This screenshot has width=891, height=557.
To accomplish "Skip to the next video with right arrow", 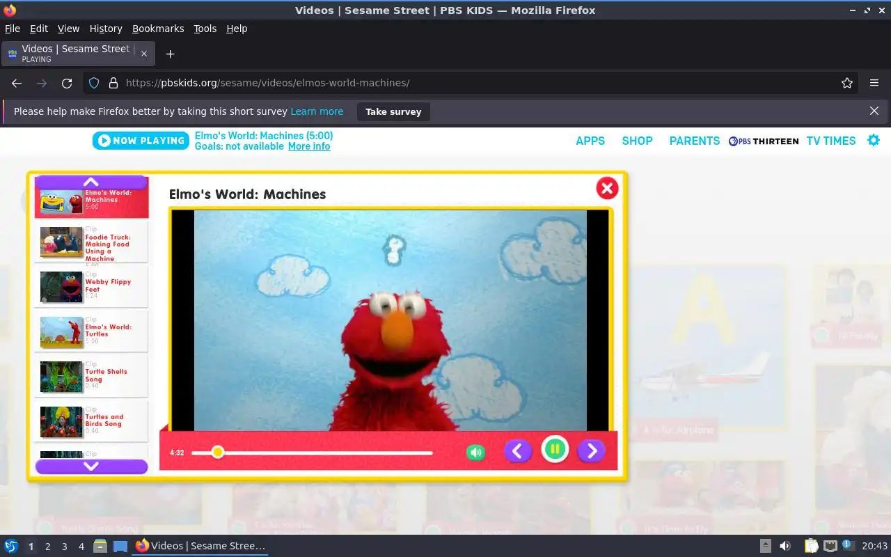I will coord(592,451).
